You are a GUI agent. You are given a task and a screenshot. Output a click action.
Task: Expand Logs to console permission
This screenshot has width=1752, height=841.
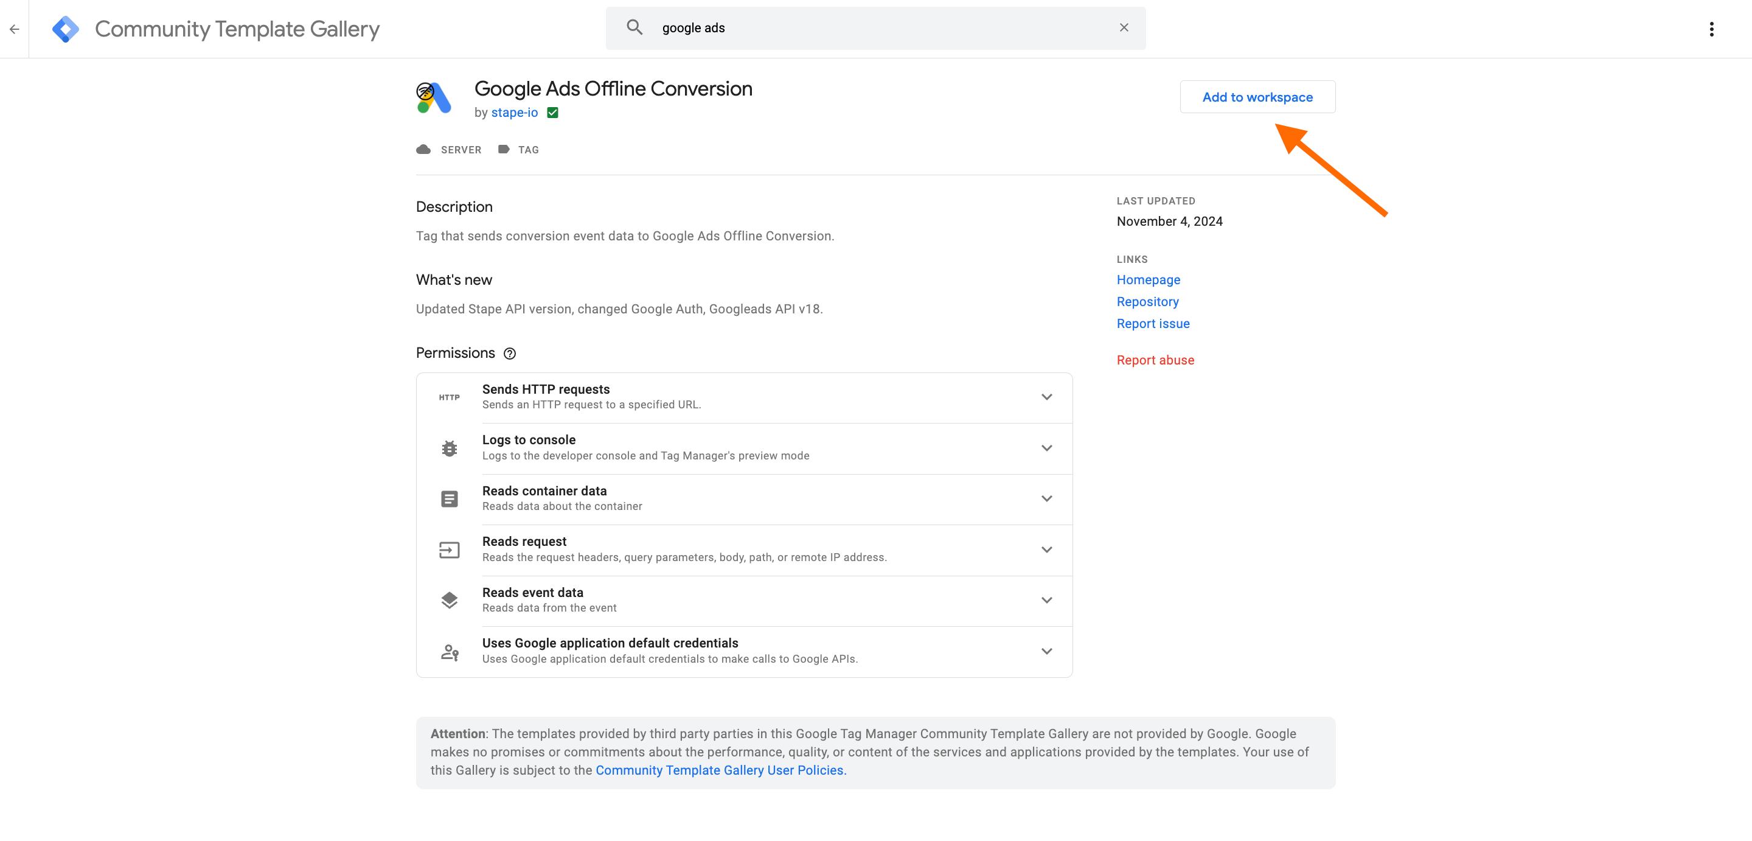tap(1046, 448)
